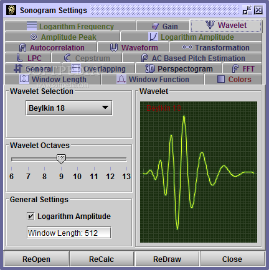The height and width of the screenshot is (270, 269).
Task: Open the Colors tab
Action: click(x=234, y=79)
